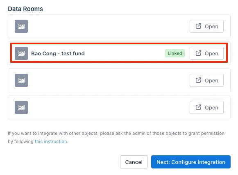Open the third data room
Screen dimensions: 238x175
(x=206, y=80)
